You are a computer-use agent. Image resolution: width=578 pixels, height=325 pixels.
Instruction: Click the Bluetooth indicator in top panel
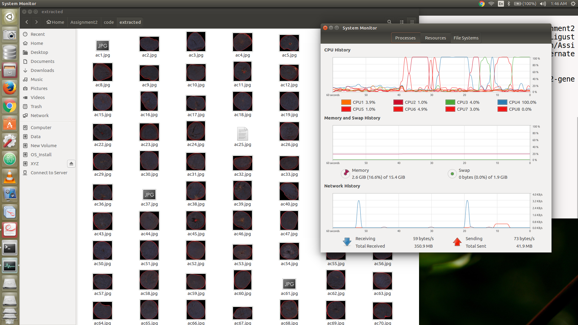(x=509, y=4)
